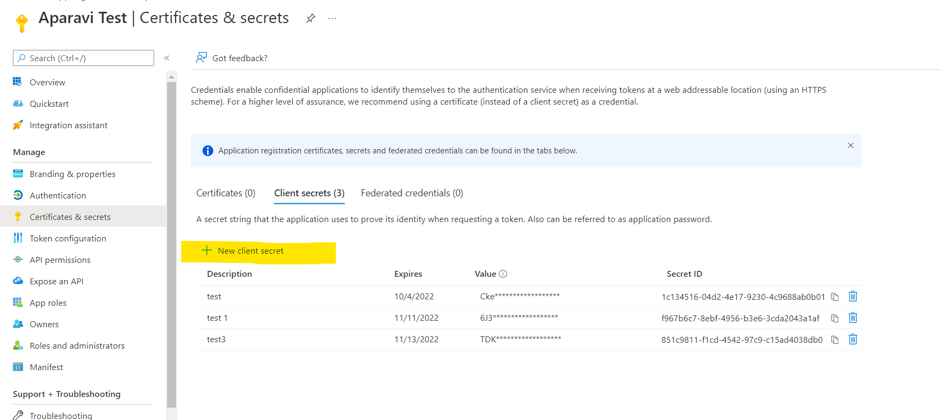Screen dimensions: 941x420
Task: Click the Token configuration bars icon
Action: (18, 238)
